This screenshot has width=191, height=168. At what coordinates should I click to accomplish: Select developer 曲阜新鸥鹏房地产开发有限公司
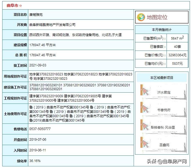click(52, 25)
